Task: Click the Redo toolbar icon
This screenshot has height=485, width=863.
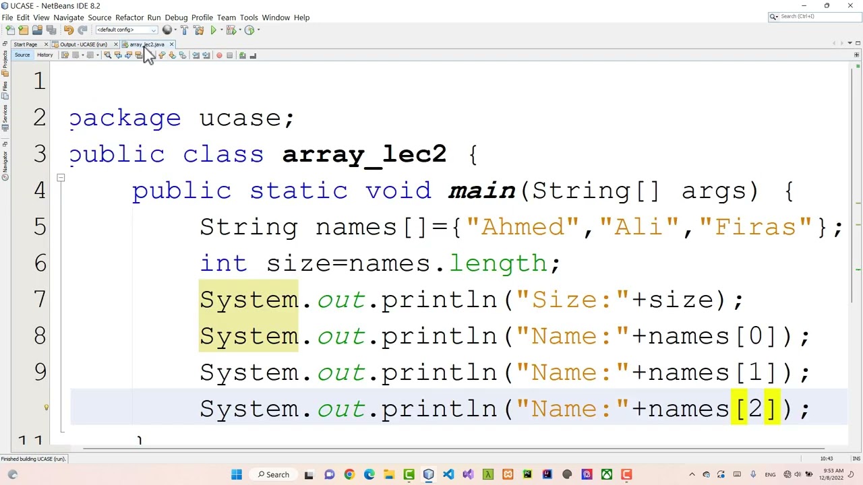Action: click(82, 30)
